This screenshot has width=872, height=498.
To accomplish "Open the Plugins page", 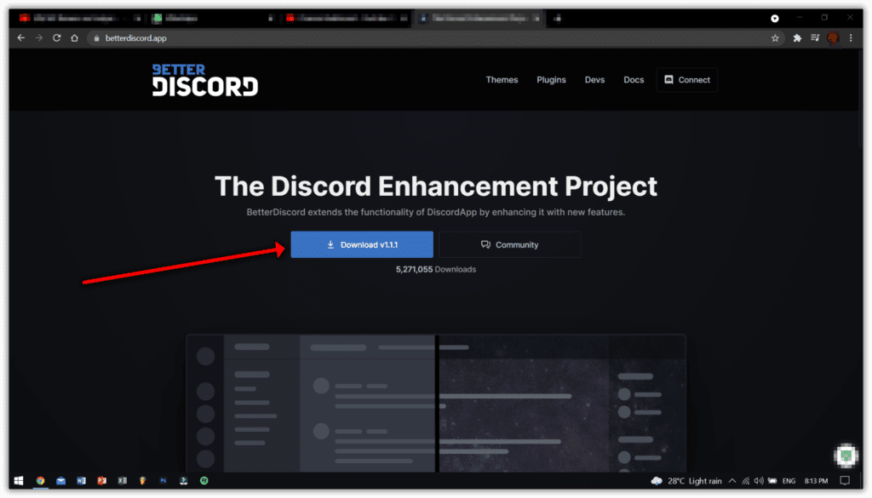I will coord(551,80).
